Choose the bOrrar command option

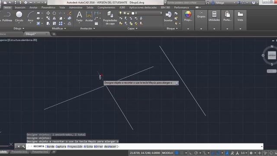tap(98, 146)
